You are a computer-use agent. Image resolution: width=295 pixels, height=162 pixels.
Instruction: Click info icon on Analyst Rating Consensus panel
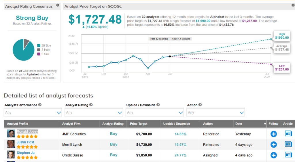(58, 5)
